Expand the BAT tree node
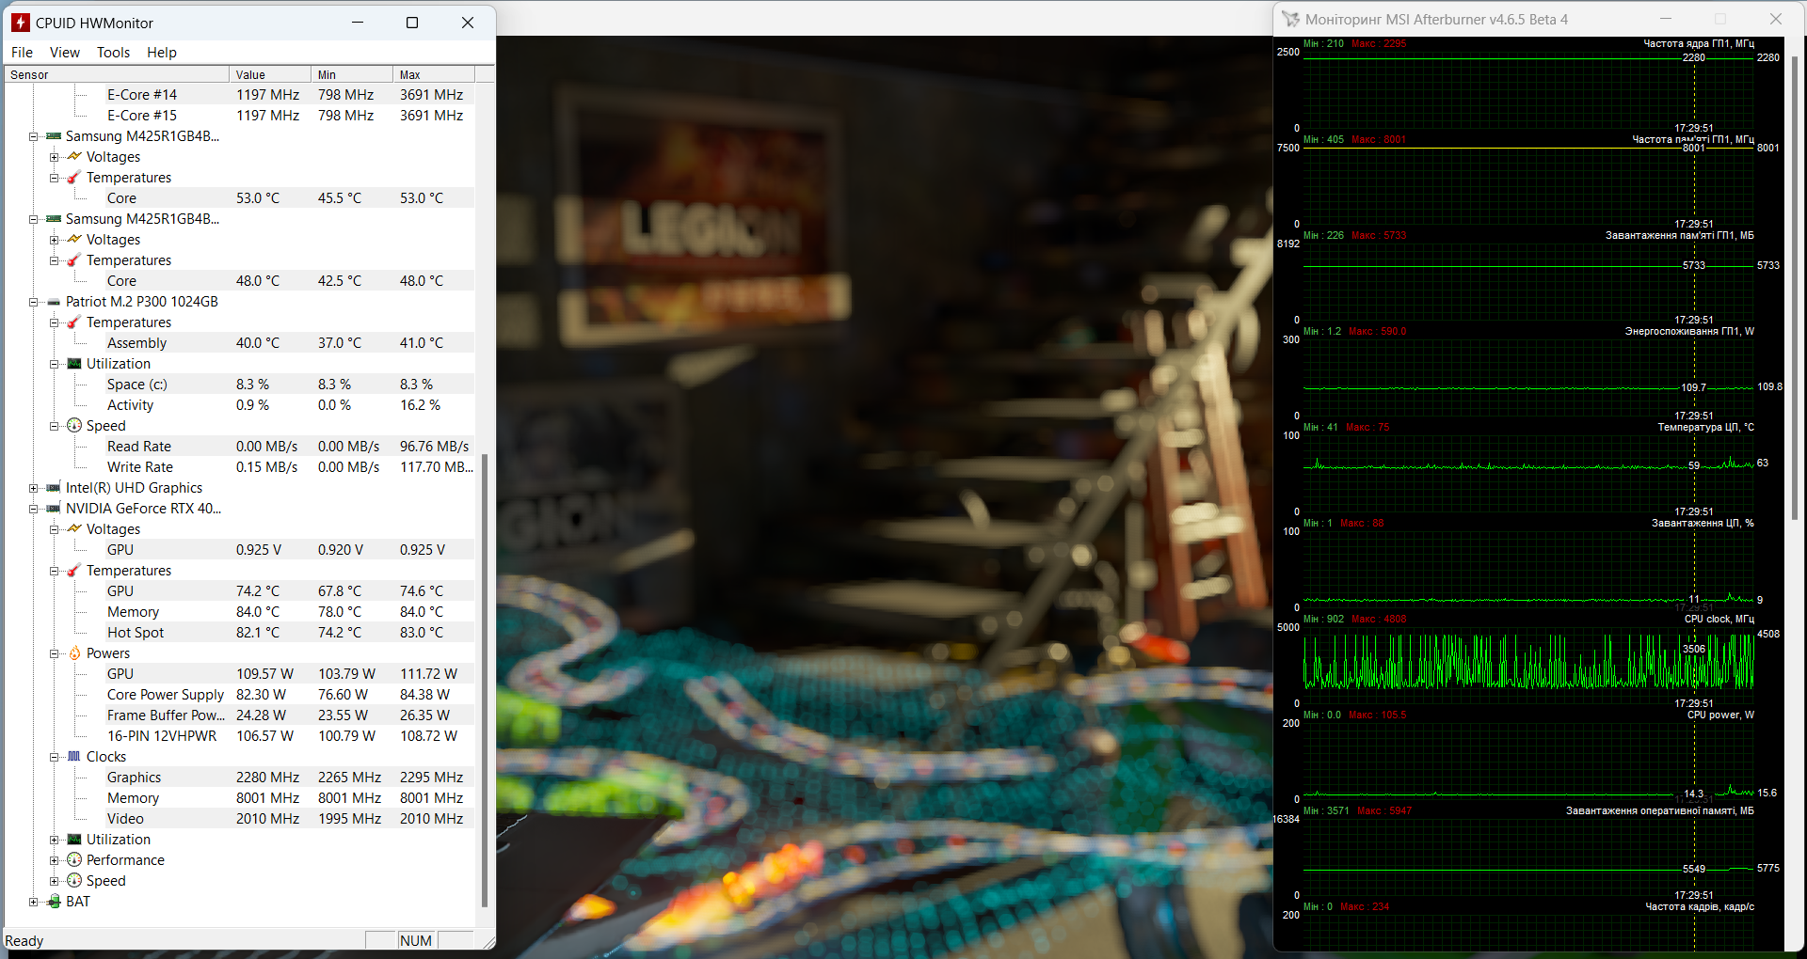This screenshot has width=1807, height=959. (33, 902)
